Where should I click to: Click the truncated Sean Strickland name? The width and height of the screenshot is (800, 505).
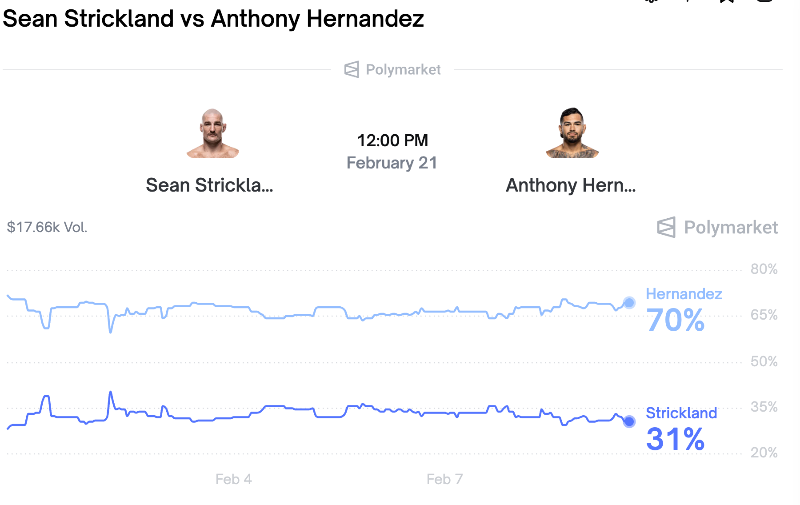[x=209, y=185]
